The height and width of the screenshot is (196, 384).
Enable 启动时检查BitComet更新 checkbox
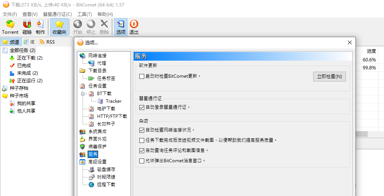[x=142, y=76]
